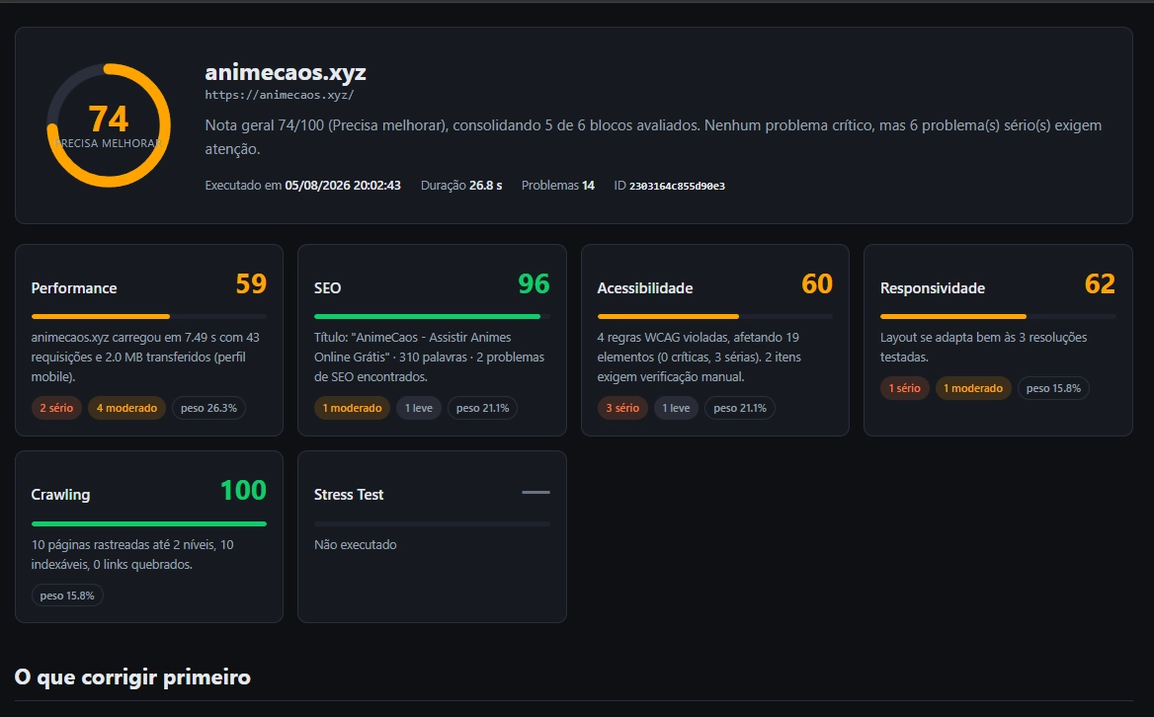Click the WCAG rules violated description
The image size is (1154, 717).
coord(700,357)
